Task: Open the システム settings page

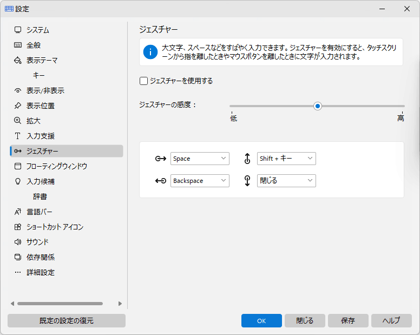Action: pyautogui.click(x=67, y=30)
